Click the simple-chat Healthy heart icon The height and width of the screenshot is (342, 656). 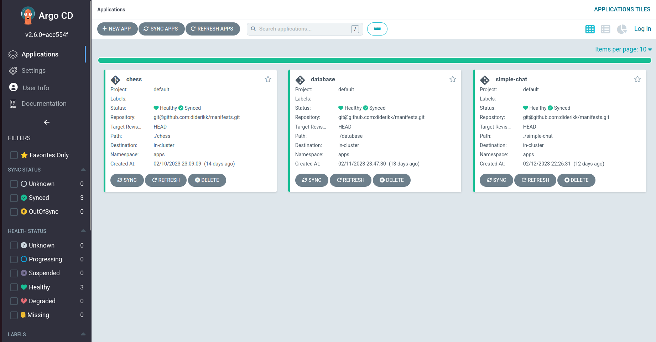525,108
